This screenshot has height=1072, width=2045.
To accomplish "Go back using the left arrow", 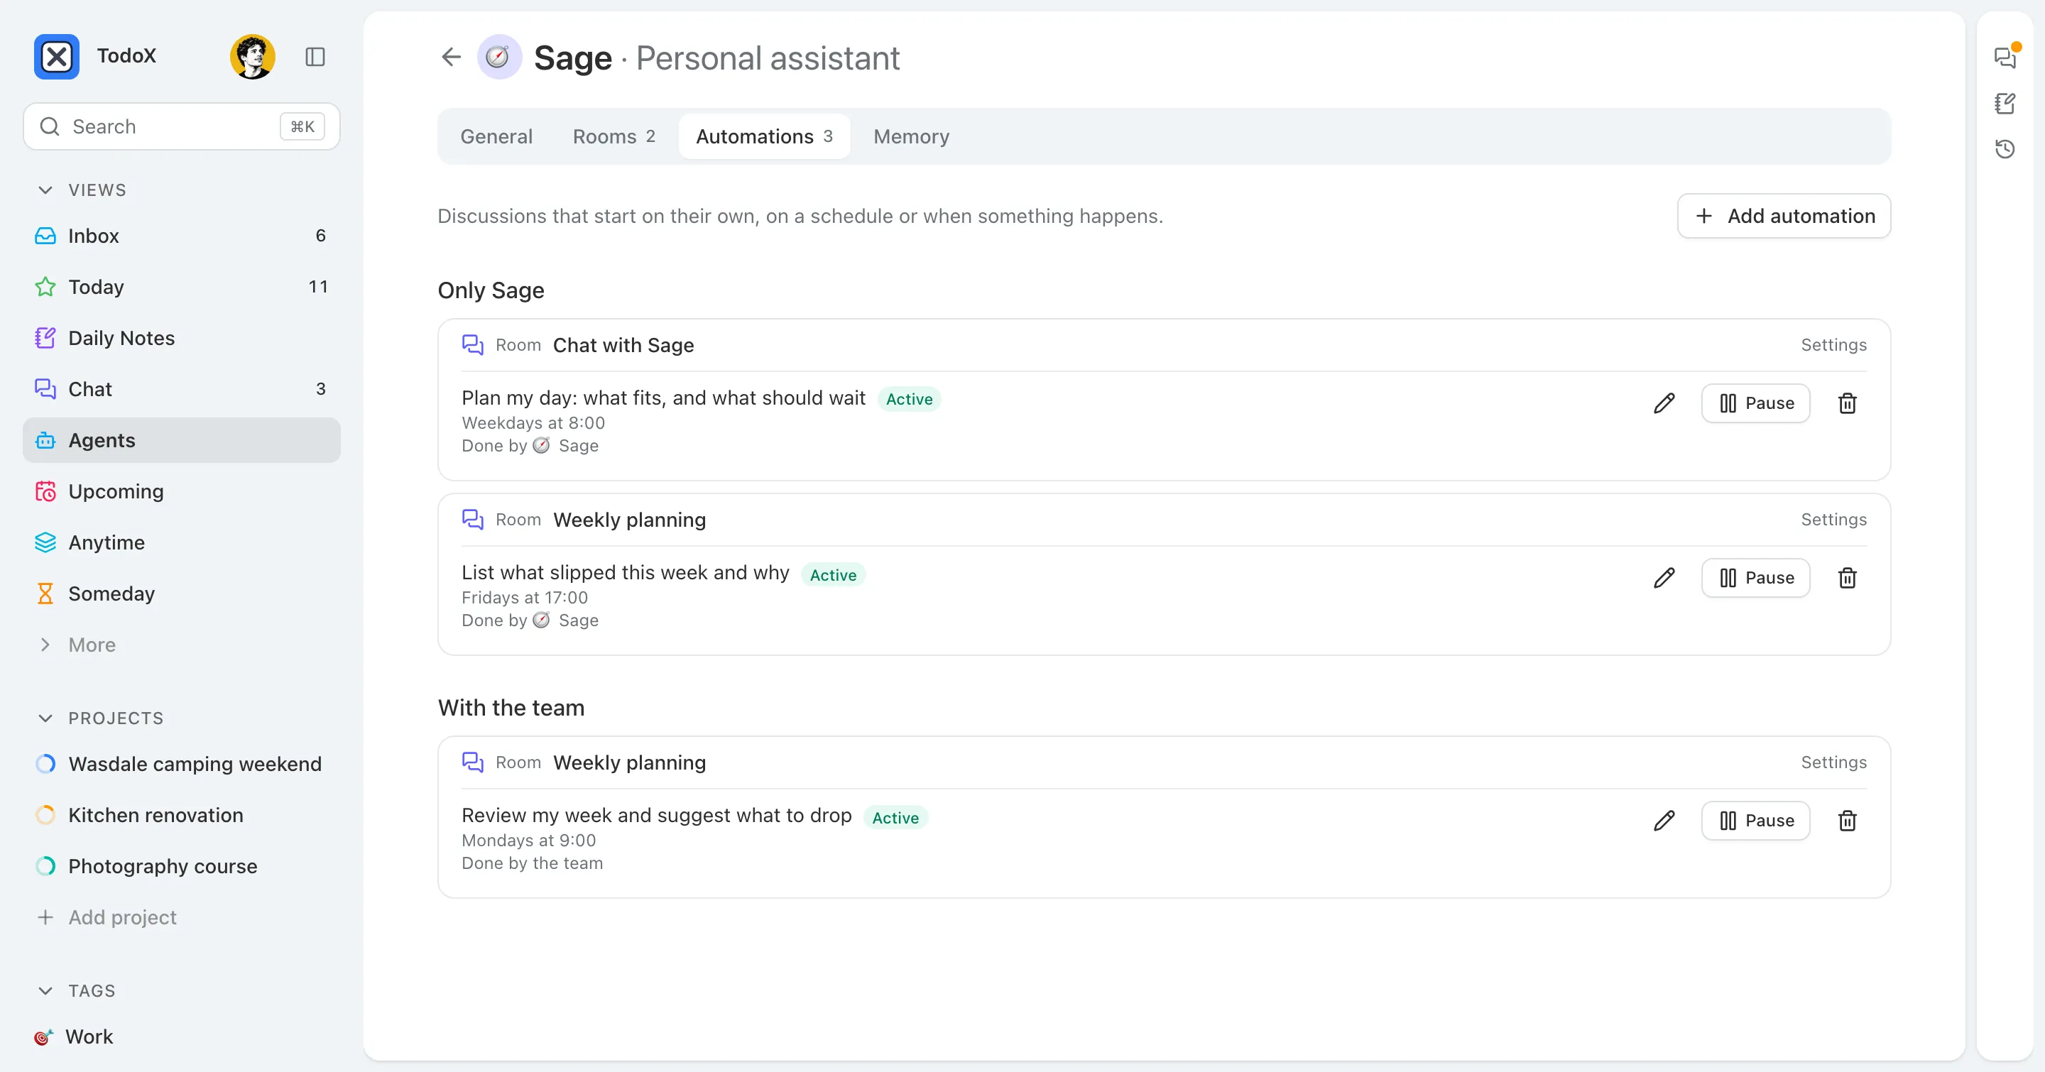I will click(x=451, y=57).
